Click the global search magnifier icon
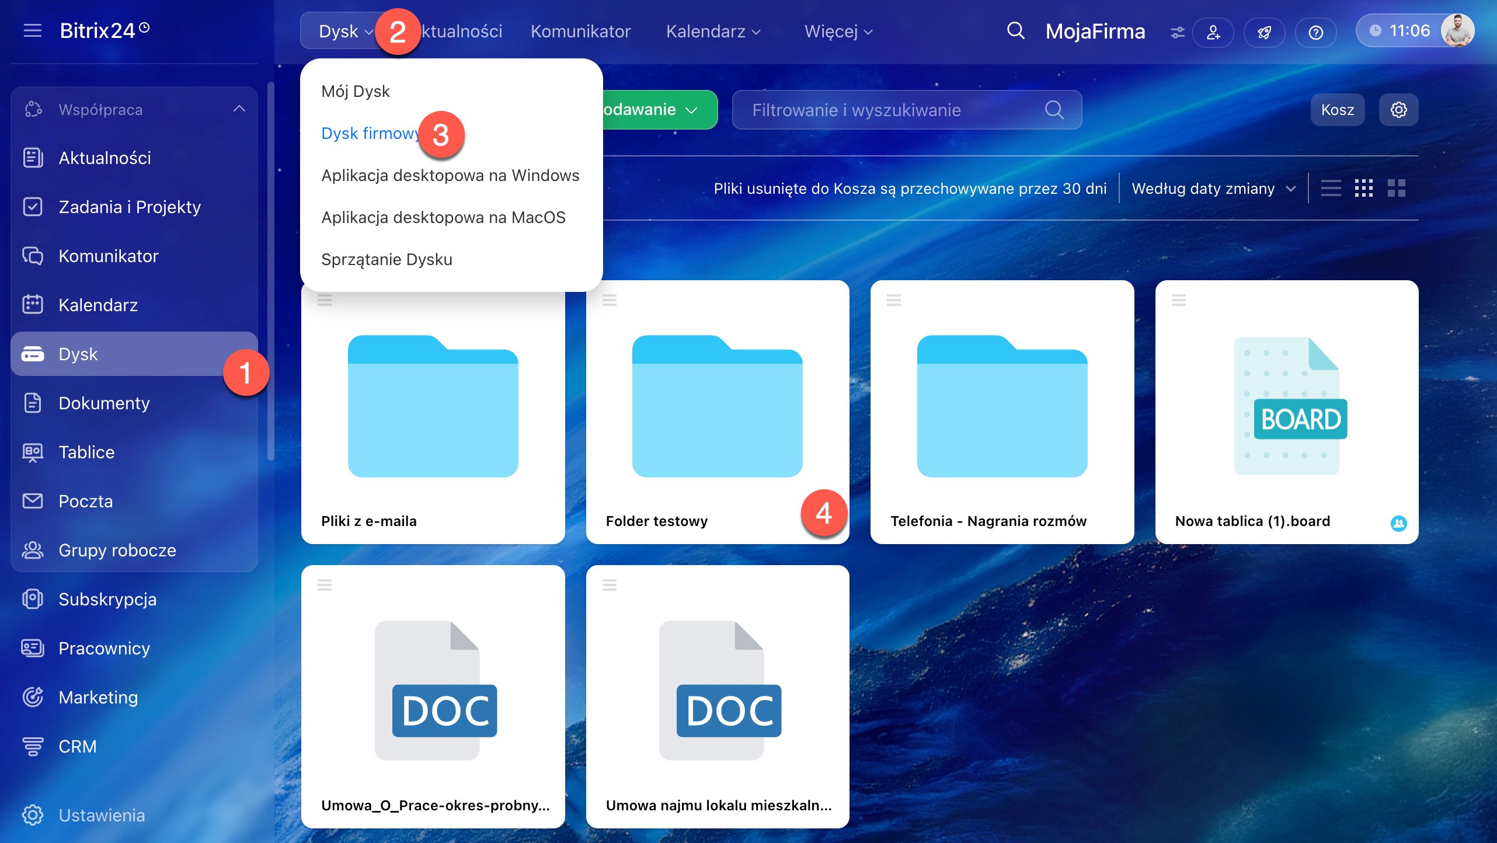1497x843 pixels. pos(1015,31)
